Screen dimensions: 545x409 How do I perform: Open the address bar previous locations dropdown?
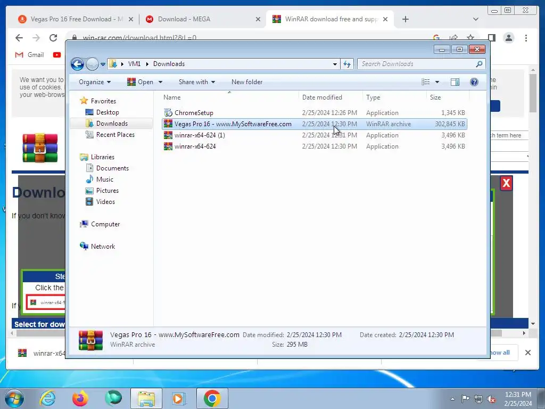tap(335, 64)
